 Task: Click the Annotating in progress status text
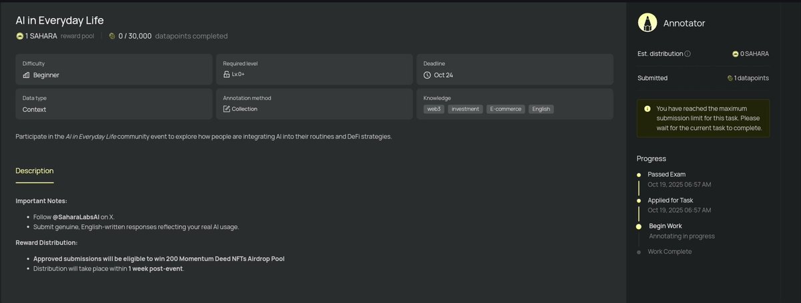(682, 236)
